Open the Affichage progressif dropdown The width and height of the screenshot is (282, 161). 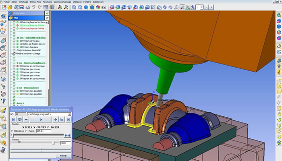pos(69,114)
